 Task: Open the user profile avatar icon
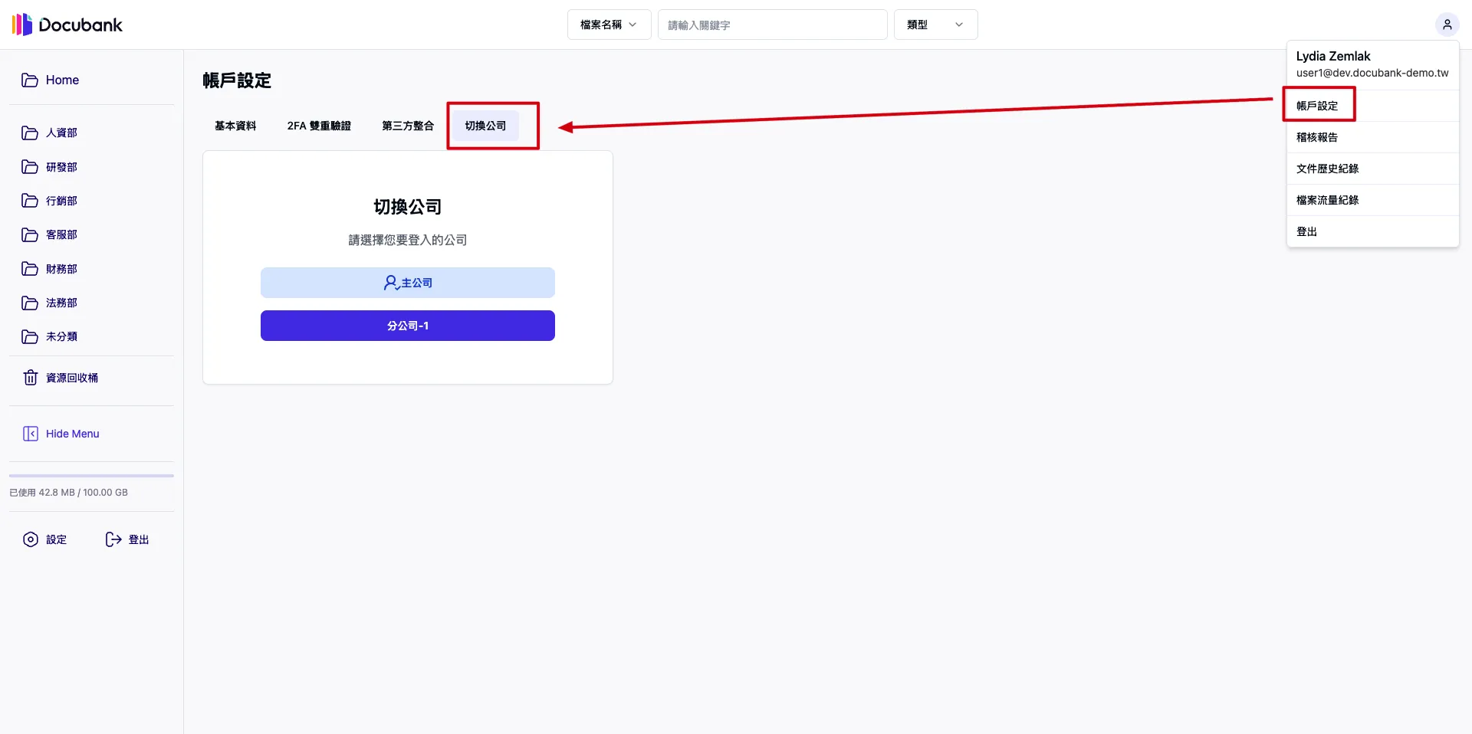[1447, 25]
